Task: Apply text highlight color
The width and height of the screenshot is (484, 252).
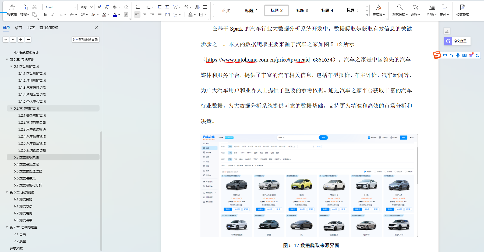Action: [104, 15]
